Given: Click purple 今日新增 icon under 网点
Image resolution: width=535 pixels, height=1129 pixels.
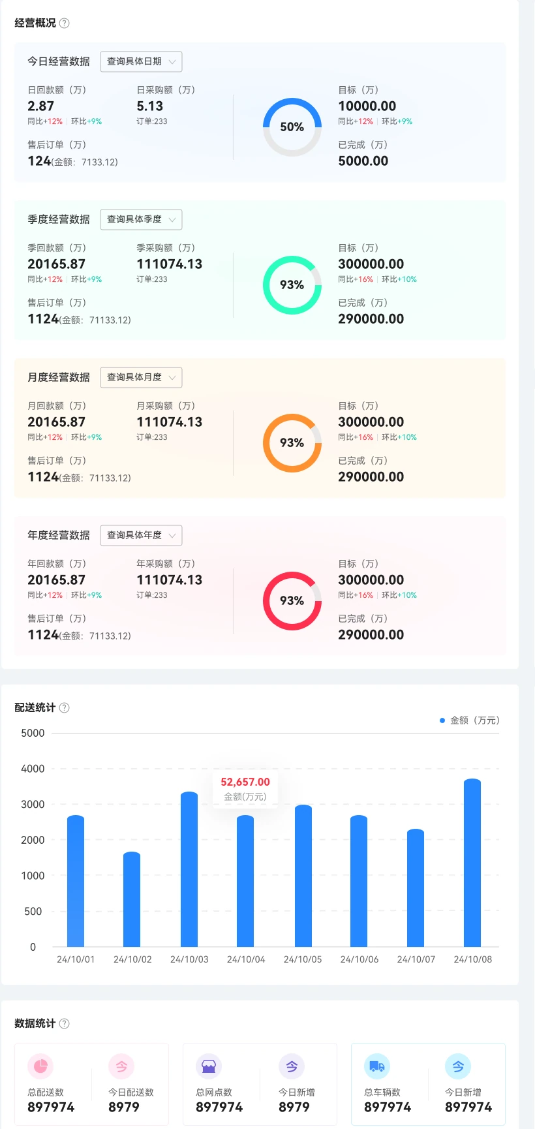Looking at the screenshot, I should [292, 1066].
